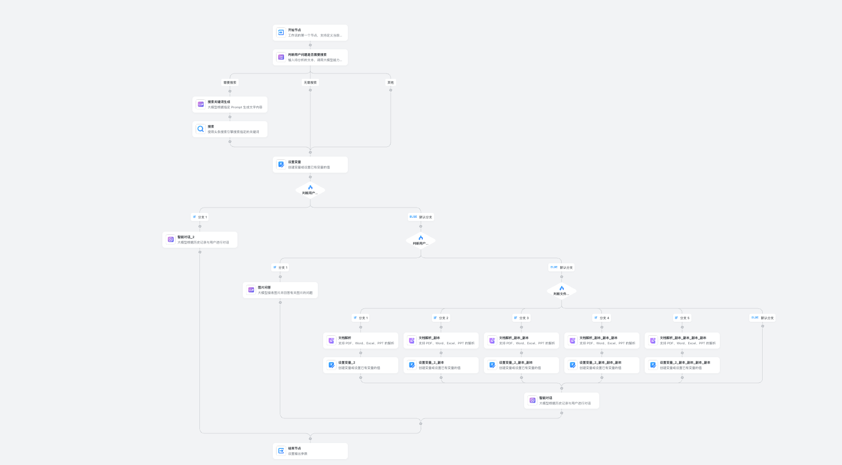Click the 结束节点 end node icon
This screenshot has height=465, width=842.
click(281, 451)
